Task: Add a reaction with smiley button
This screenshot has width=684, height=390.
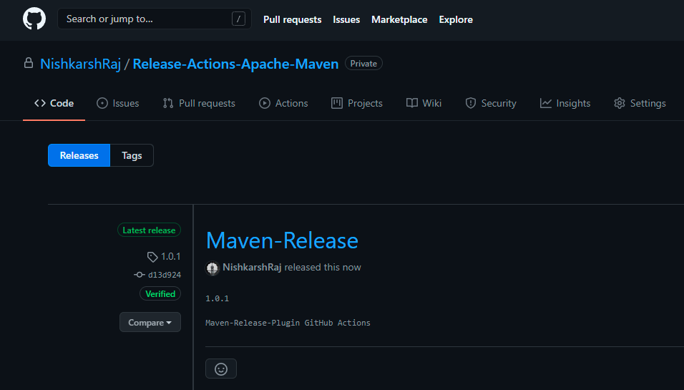Action: (221, 369)
